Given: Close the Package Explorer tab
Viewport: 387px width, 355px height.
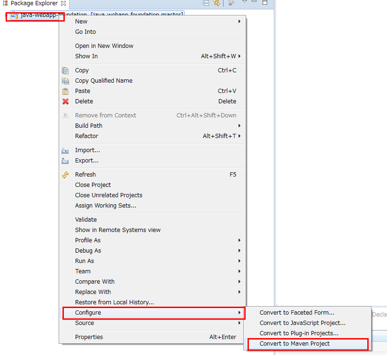Looking at the screenshot, I should tap(63, 3).
